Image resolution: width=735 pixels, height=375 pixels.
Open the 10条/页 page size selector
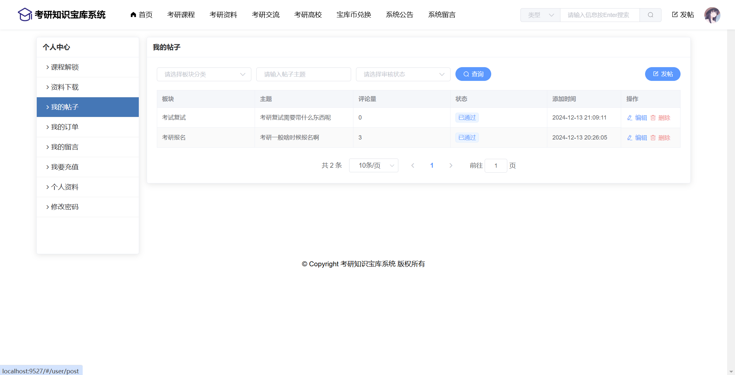pyautogui.click(x=373, y=165)
